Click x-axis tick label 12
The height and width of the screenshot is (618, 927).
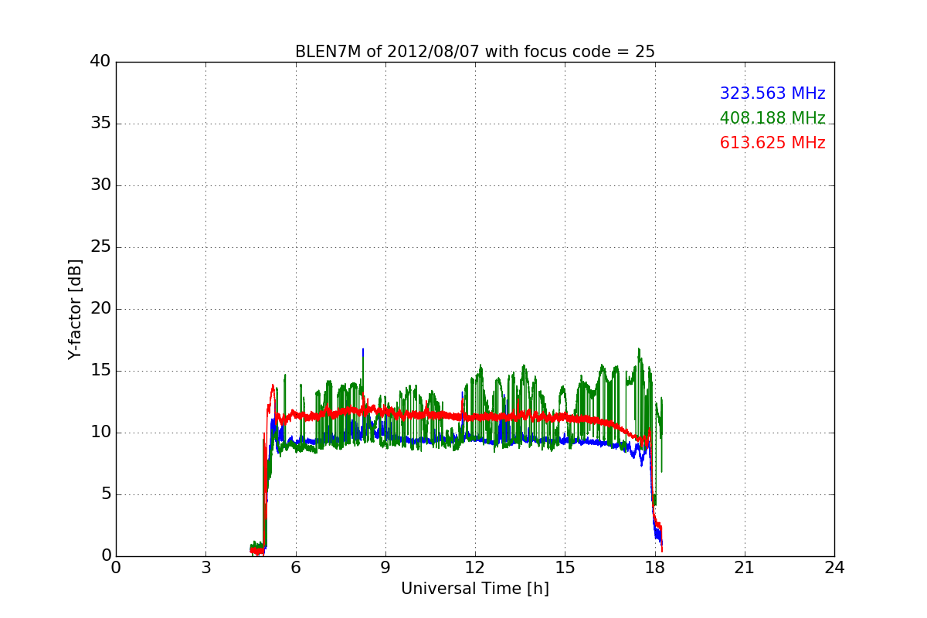point(475,568)
